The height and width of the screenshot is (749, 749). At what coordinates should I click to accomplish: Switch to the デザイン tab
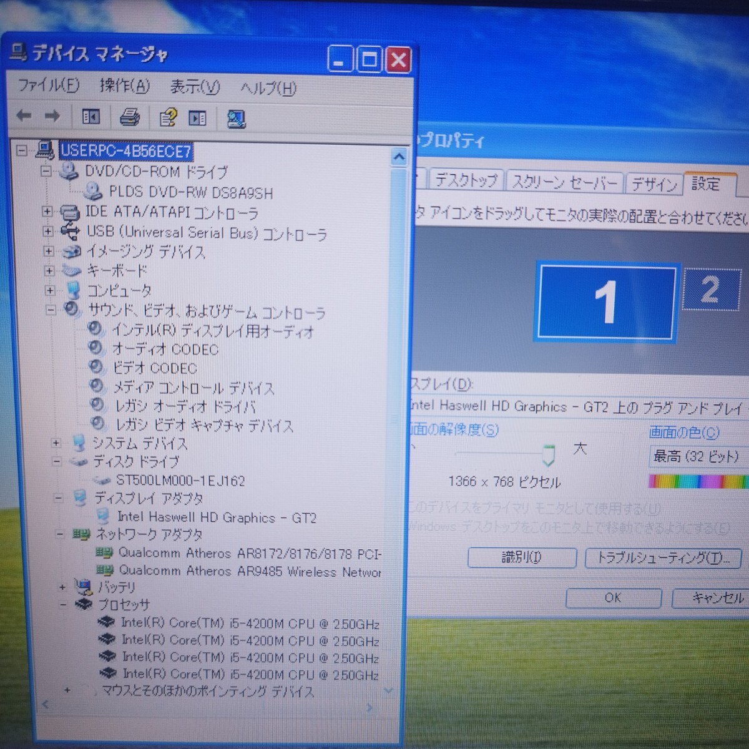[654, 184]
